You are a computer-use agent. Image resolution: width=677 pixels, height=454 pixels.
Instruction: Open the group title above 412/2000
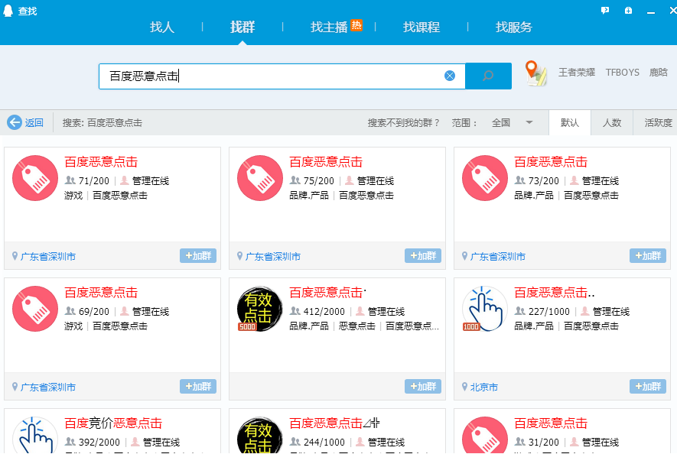[327, 293]
